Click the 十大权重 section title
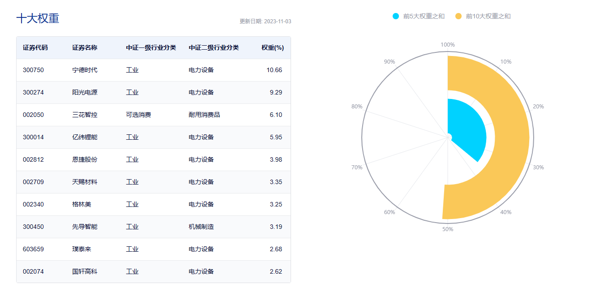The height and width of the screenshot is (305, 591). (x=38, y=18)
